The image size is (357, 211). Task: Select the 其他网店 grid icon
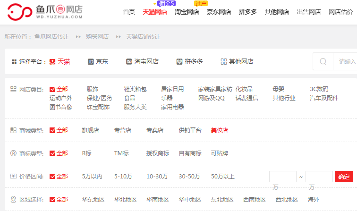pos(224,62)
